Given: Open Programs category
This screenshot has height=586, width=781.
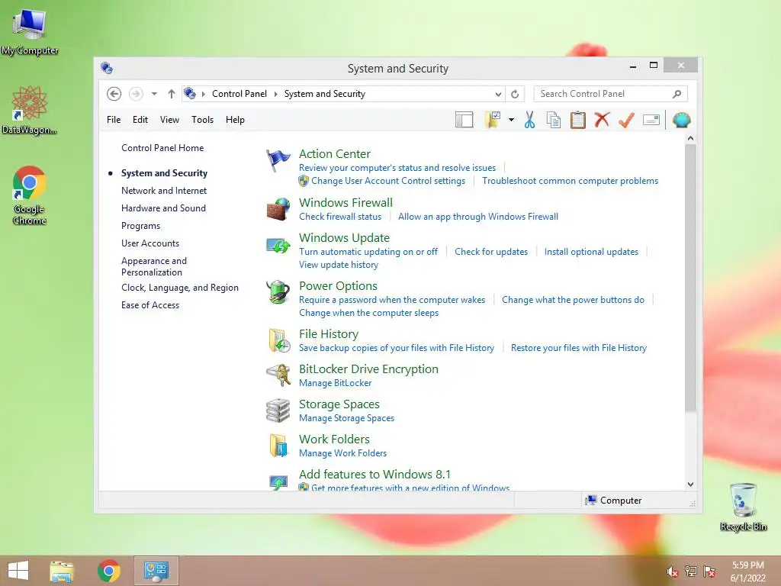Looking at the screenshot, I should click(140, 226).
